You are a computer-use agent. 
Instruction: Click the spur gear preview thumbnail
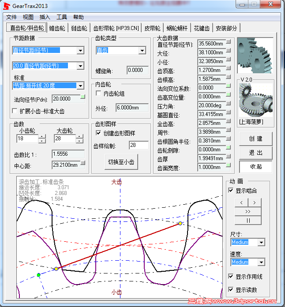pos(255,56)
